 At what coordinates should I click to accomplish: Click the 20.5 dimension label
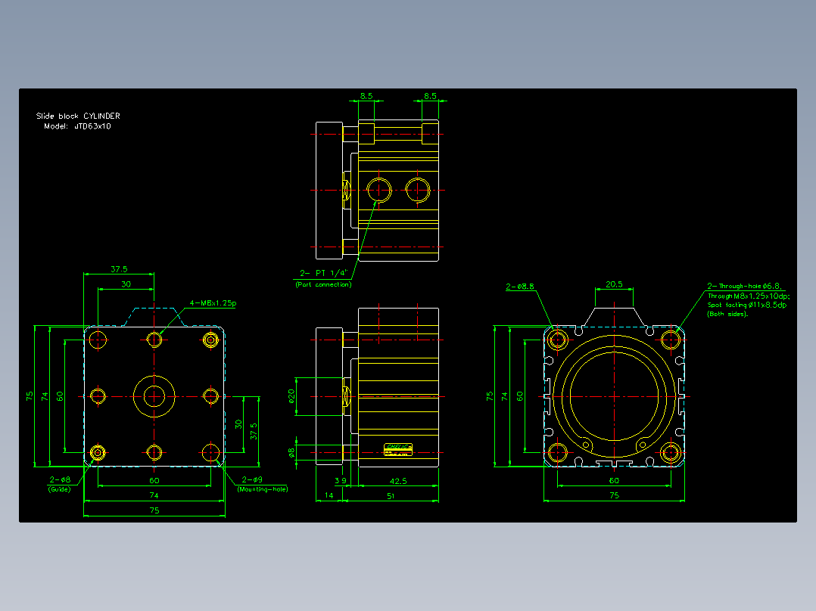coord(614,284)
